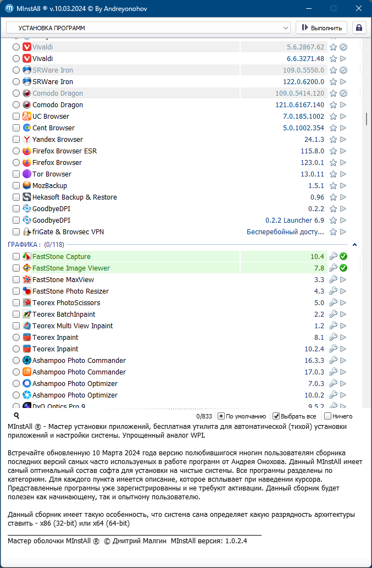Open the 'УСТАНОВКА ПРОГРАММ' dropdown
This screenshot has height=568, width=372.
(148, 27)
